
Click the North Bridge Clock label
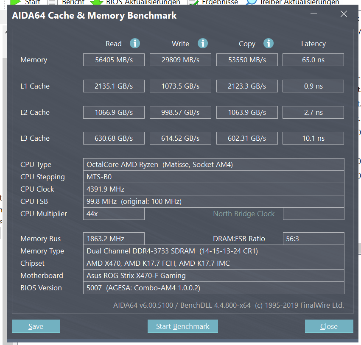coord(244,214)
